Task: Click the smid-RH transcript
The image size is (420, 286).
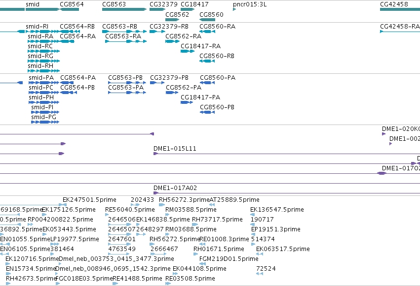Action: (40, 66)
